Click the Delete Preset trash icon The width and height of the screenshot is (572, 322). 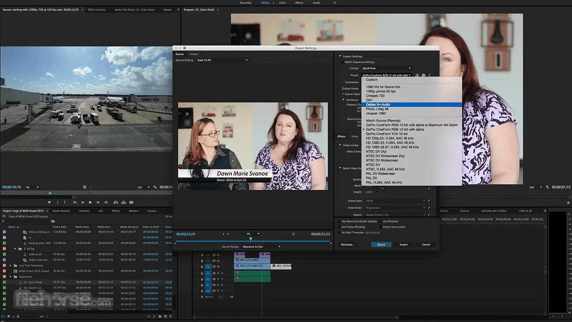[430, 75]
